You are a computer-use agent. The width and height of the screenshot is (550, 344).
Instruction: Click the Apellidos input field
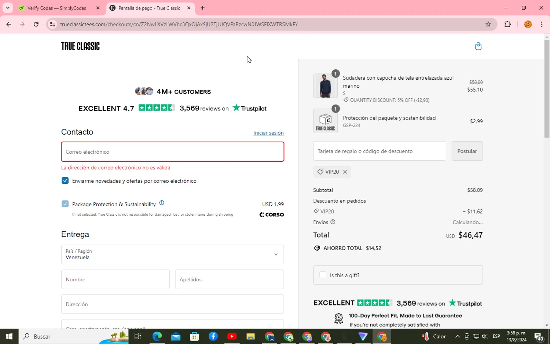tap(229, 279)
